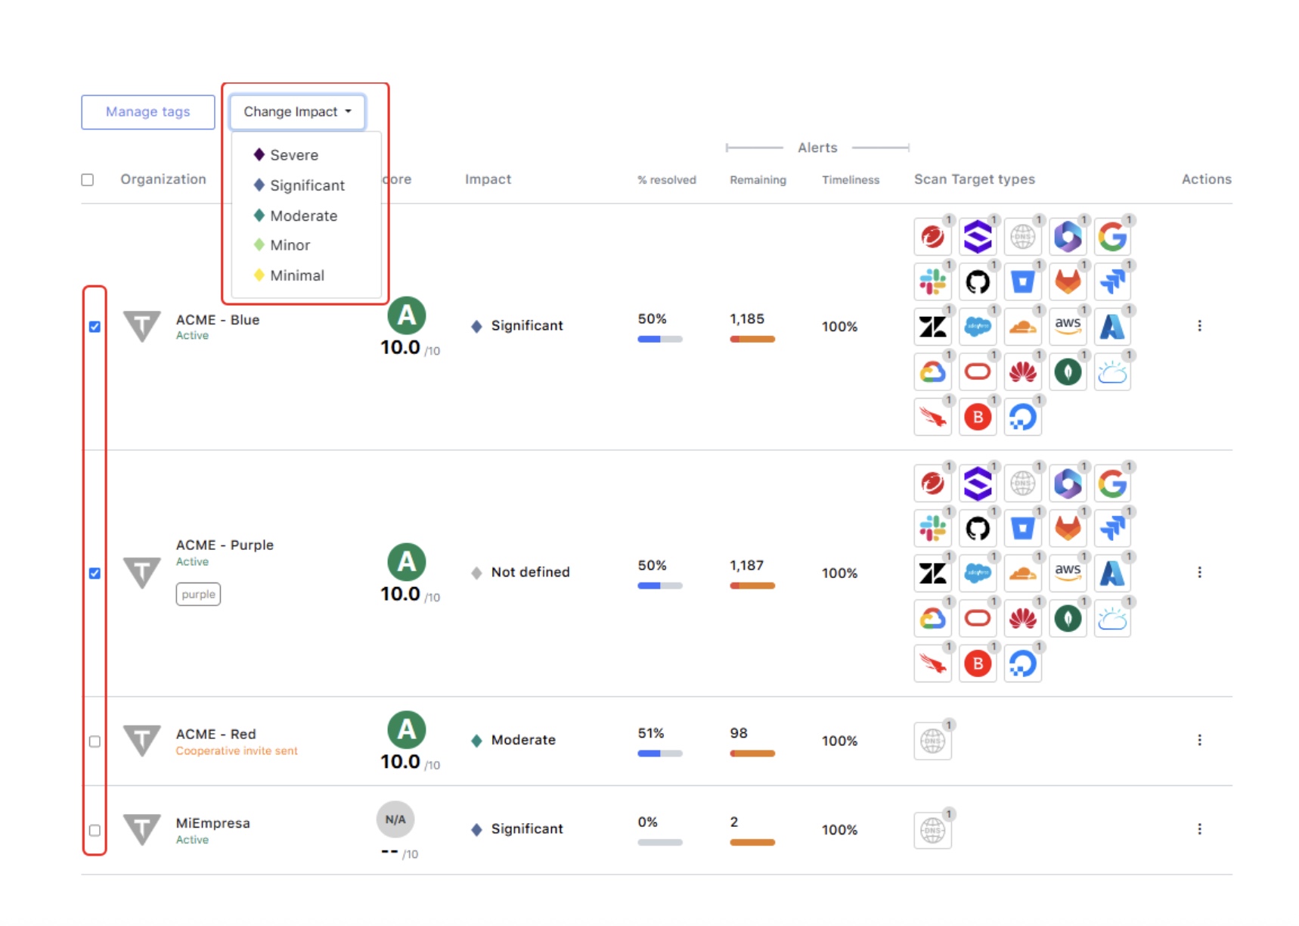1299x926 pixels.
Task: Click the DigitalOcean icon in ACME - Blue row
Action: (x=1022, y=417)
